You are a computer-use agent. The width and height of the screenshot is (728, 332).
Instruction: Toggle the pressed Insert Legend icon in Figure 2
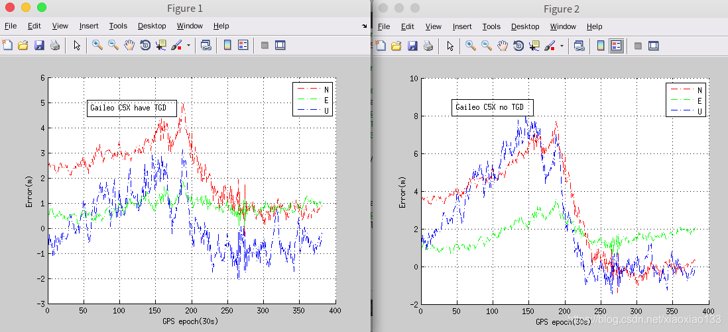(616, 46)
